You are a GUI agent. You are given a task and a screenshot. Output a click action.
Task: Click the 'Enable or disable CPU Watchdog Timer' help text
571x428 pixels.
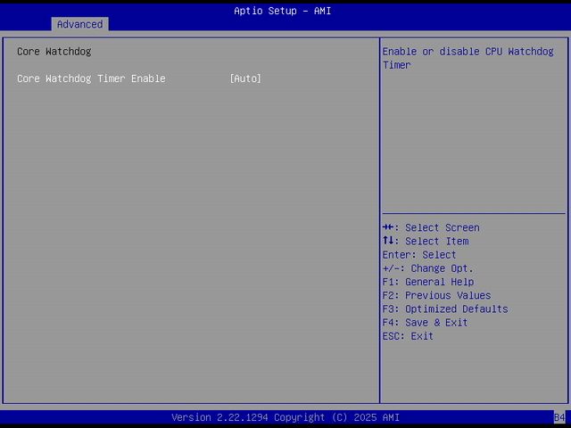[x=468, y=58]
